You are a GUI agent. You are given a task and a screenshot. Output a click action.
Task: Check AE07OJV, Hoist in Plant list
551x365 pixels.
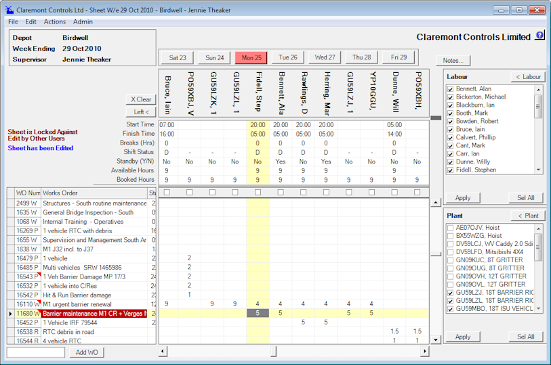click(451, 228)
